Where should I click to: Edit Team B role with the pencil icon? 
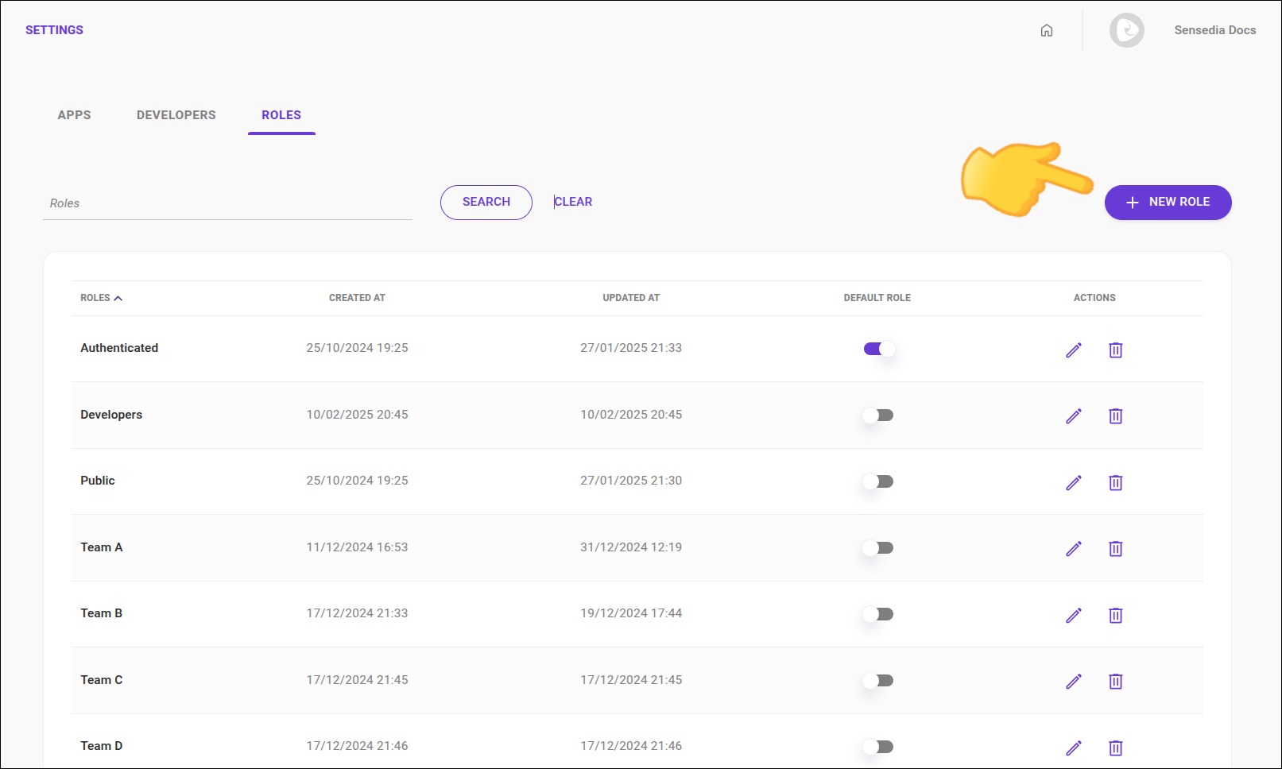[1074, 615]
